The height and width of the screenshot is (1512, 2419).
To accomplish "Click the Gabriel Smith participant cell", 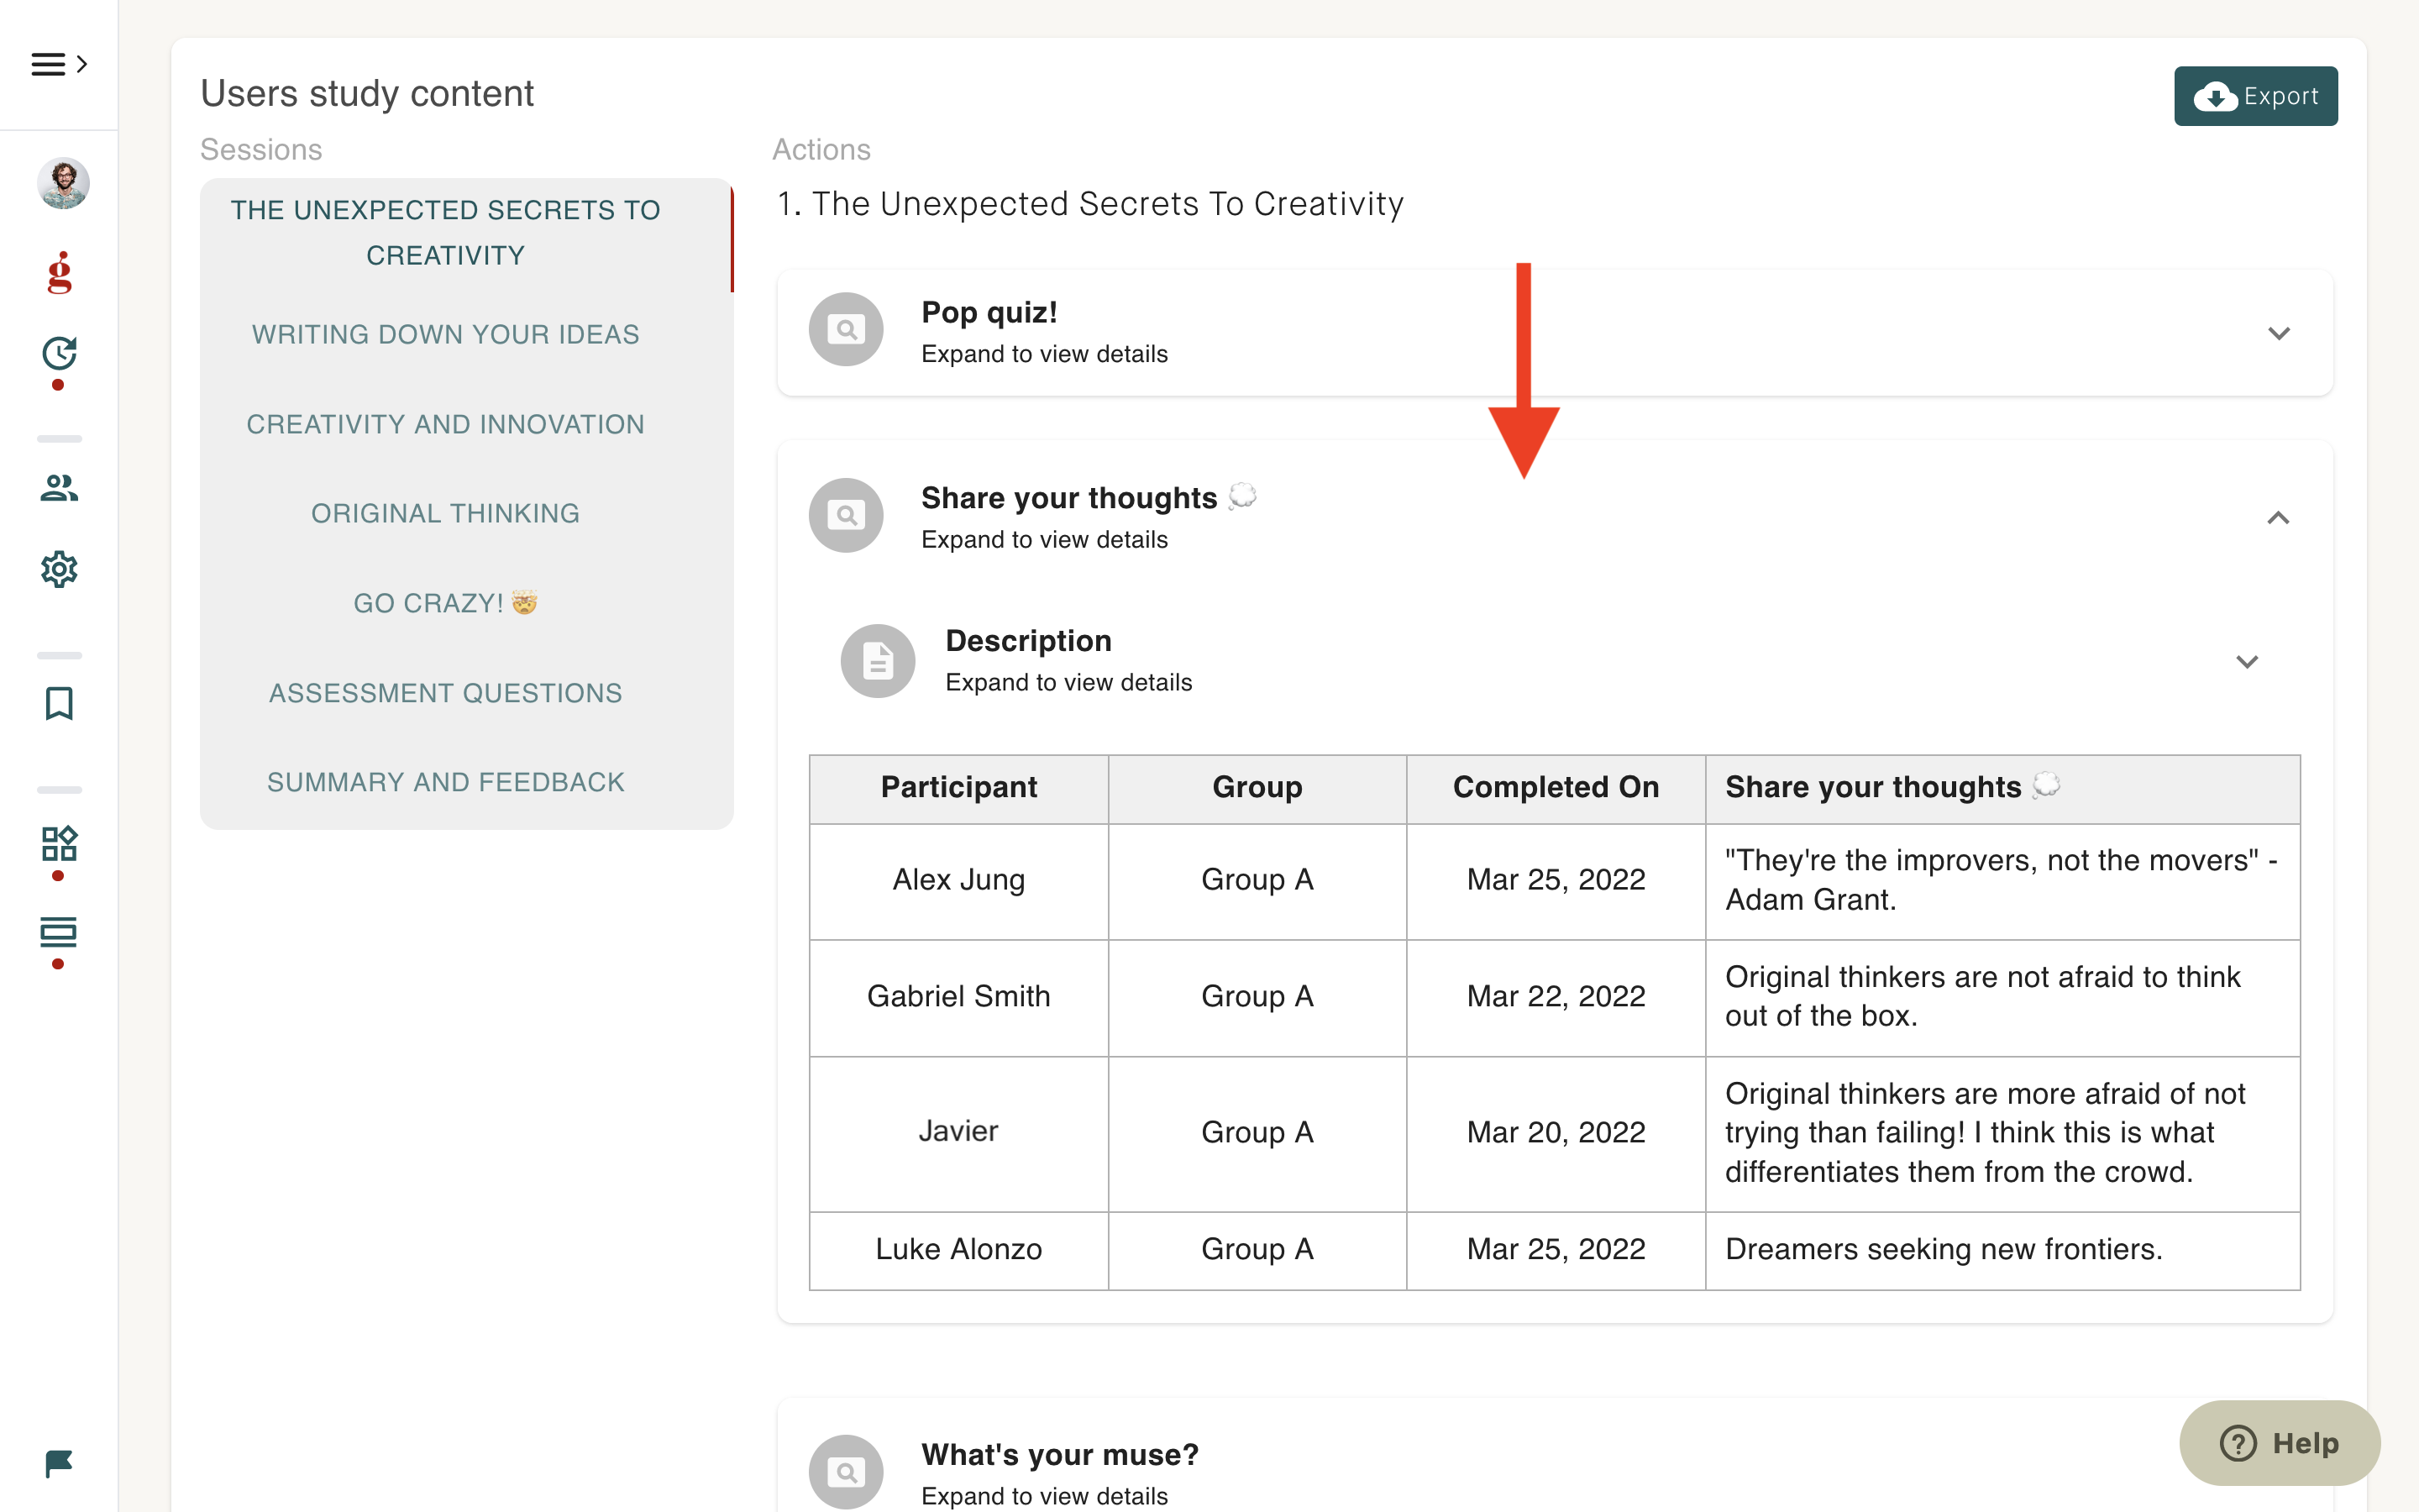I will pos(958,997).
